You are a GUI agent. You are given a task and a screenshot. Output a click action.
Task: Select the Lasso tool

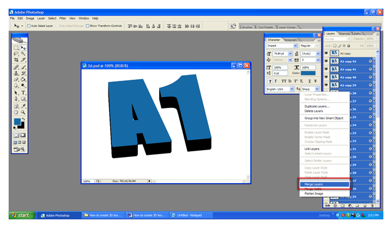[16, 54]
